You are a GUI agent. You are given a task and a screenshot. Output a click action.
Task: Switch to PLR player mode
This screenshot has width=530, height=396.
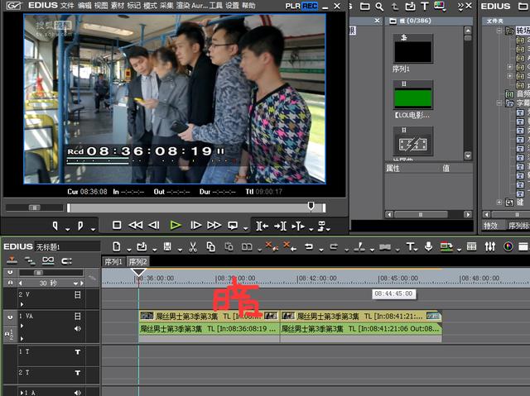tap(292, 6)
